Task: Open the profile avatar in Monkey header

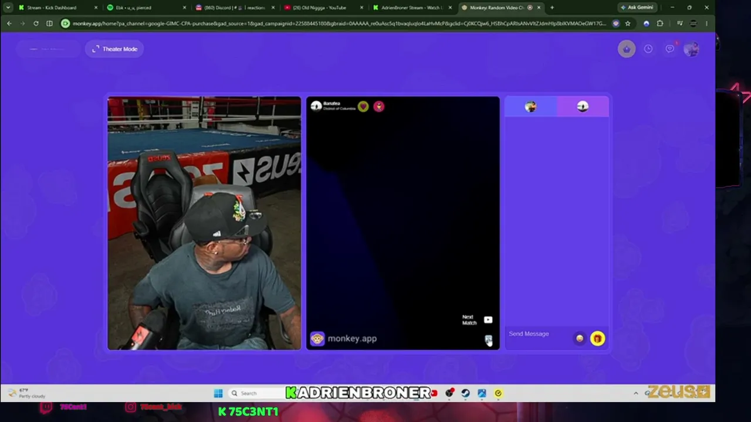Action: tap(691, 49)
